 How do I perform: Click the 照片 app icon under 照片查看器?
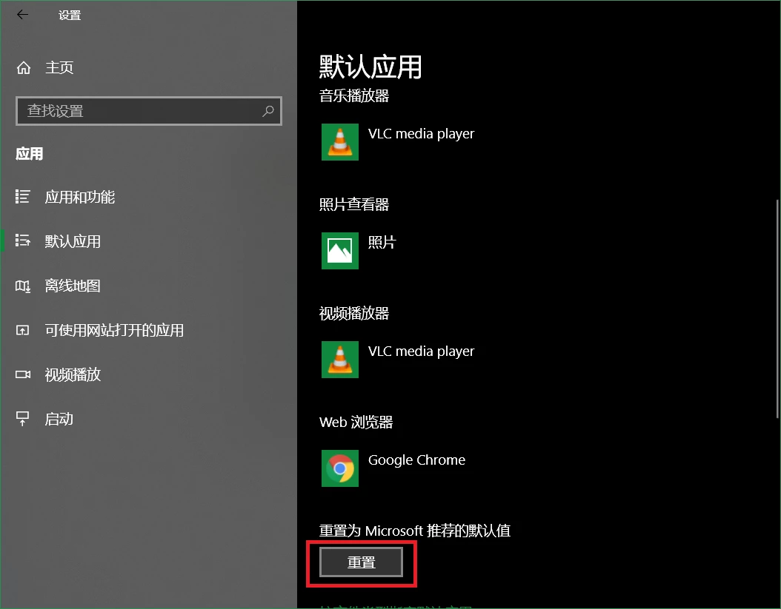[339, 250]
